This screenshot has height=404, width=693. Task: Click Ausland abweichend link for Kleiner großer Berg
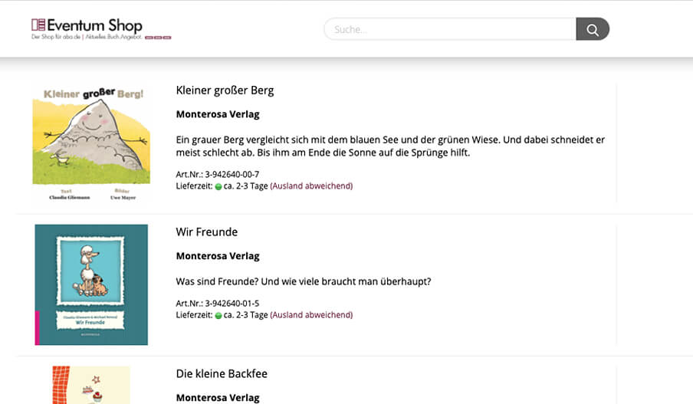point(311,186)
